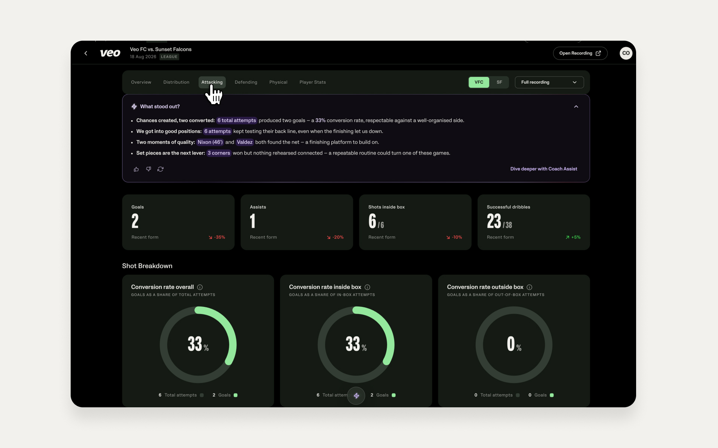Click the lightning bolt beside What stood out
Image resolution: width=718 pixels, height=448 pixels.
point(134,106)
